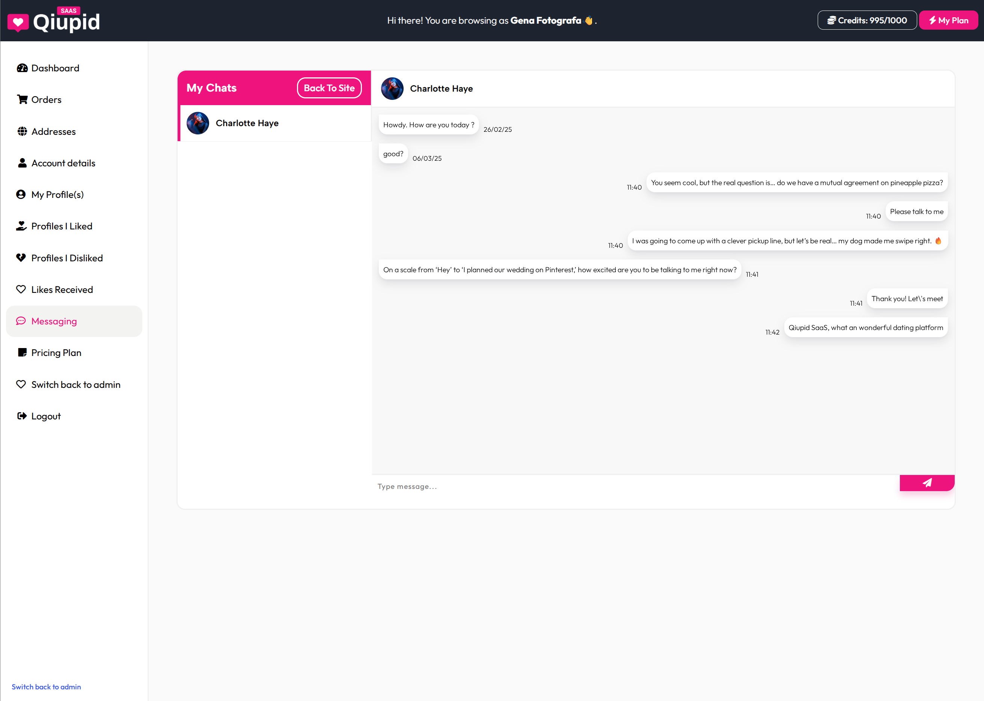The image size is (984, 701).
Task: Open Account details menu item
Action: pyautogui.click(x=63, y=163)
